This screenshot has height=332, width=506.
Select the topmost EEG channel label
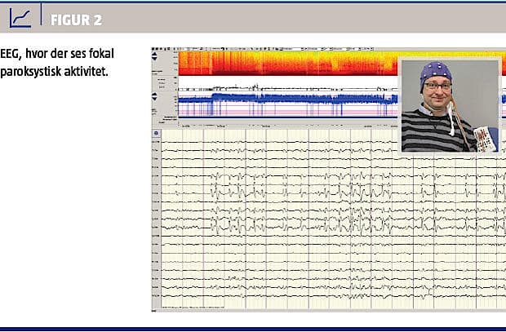pos(156,143)
